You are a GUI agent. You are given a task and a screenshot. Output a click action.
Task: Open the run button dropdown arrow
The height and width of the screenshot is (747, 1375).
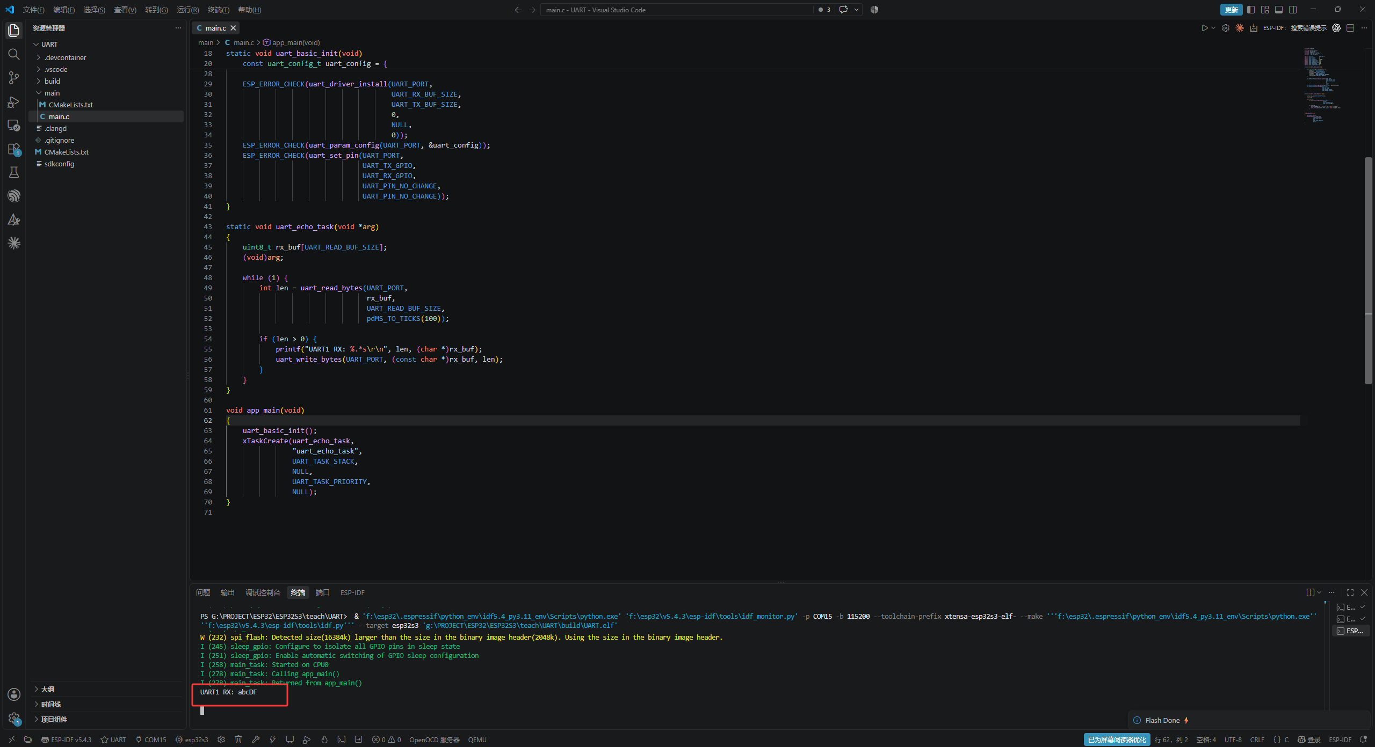point(1213,28)
